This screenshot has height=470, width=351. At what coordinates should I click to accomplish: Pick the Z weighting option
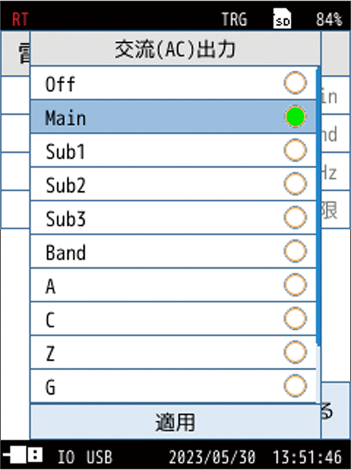[173, 353]
